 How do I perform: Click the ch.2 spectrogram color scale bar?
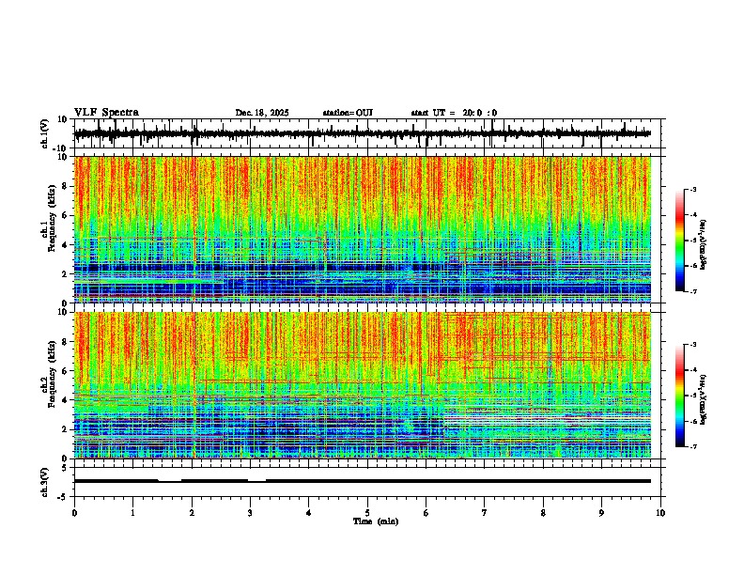[x=680, y=396]
